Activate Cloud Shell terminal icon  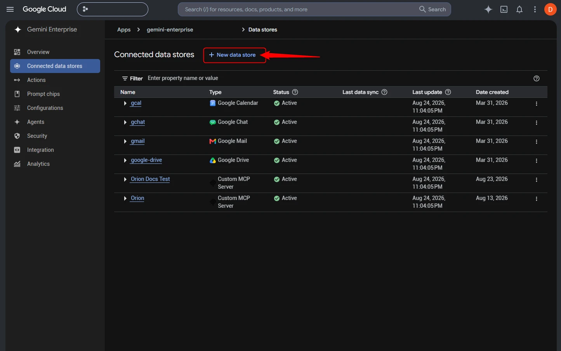pos(504,9)
